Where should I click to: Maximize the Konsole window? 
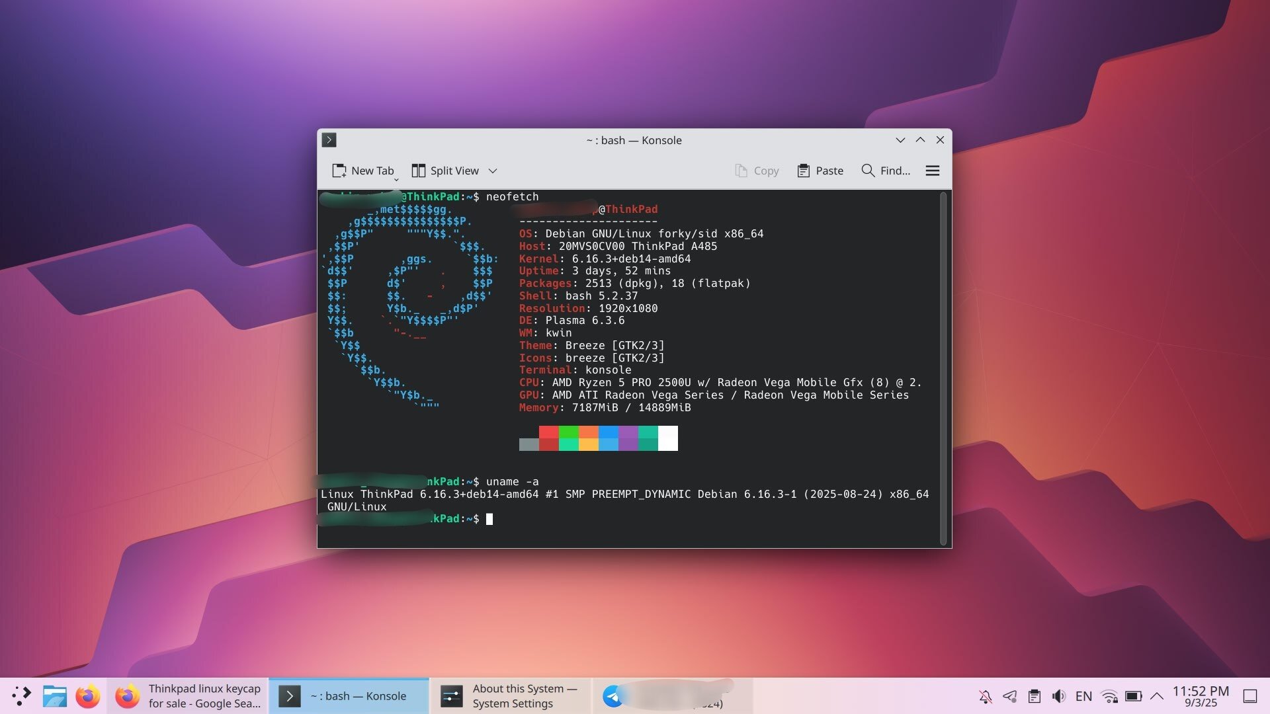(920, 140)
